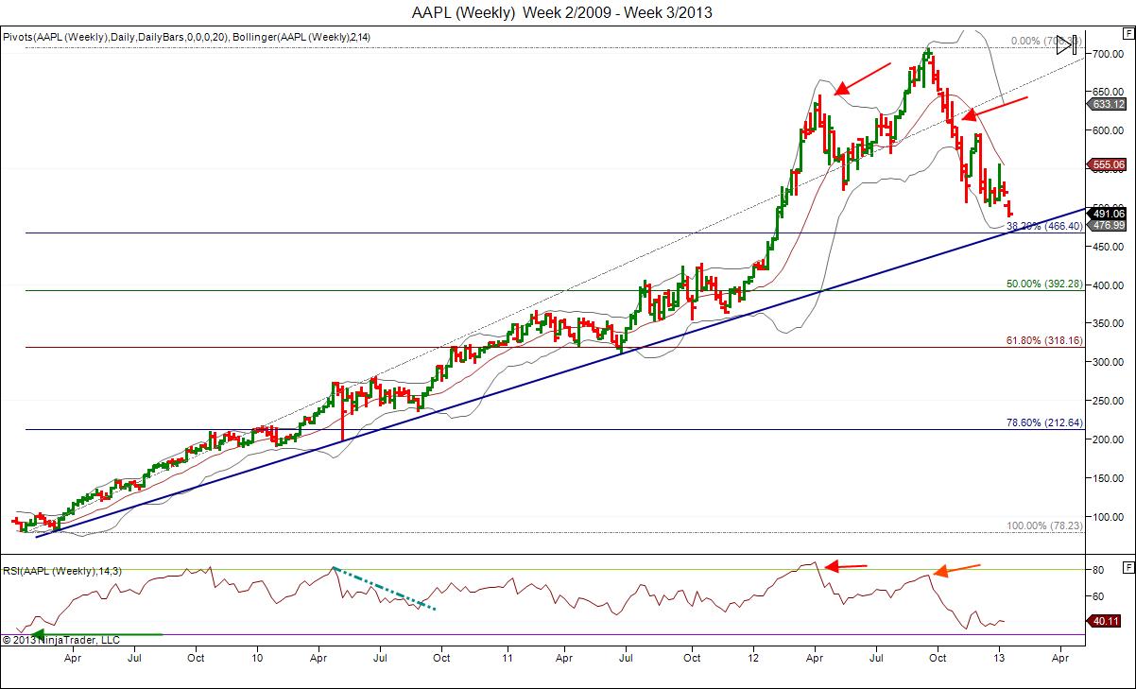Click the © 2013 NinjaTrader, LLC text
The height and width of the screenshot is (689, 1136).
click(61, 640)
